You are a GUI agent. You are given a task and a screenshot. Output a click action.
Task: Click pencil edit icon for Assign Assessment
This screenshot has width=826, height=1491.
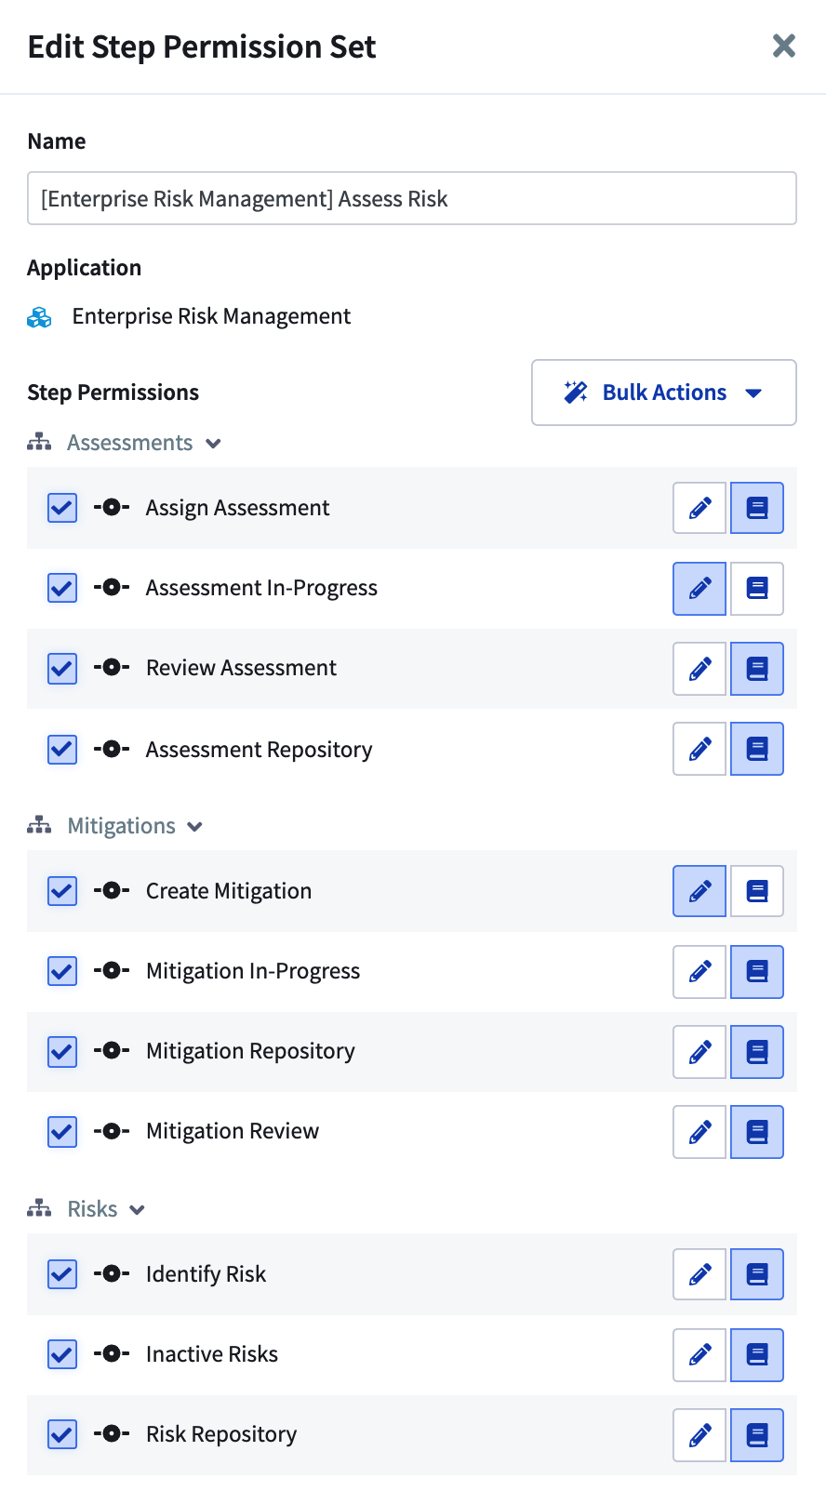tap(699, 508)
